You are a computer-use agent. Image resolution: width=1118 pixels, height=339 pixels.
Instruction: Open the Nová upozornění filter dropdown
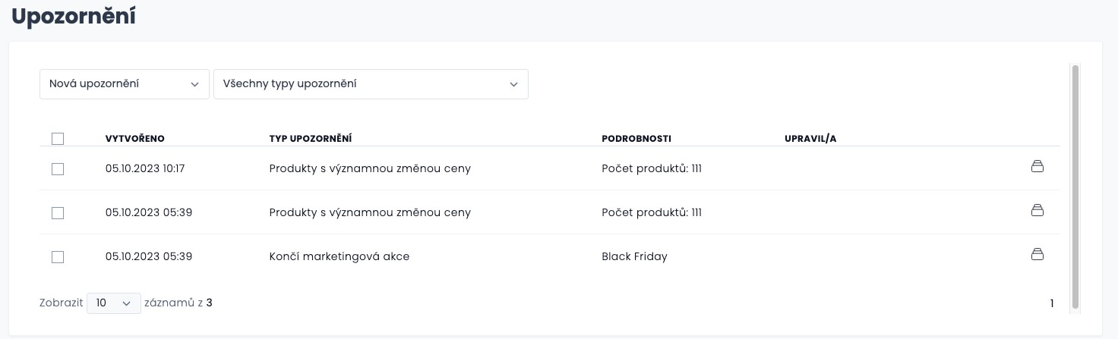tap(125, 84)
